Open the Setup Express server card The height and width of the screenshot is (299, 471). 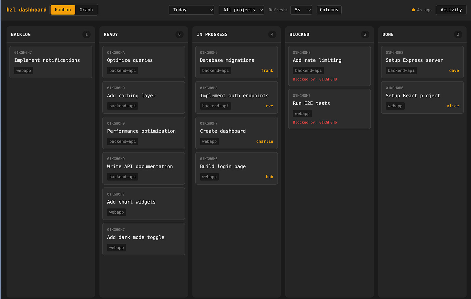tap(422, 62)
